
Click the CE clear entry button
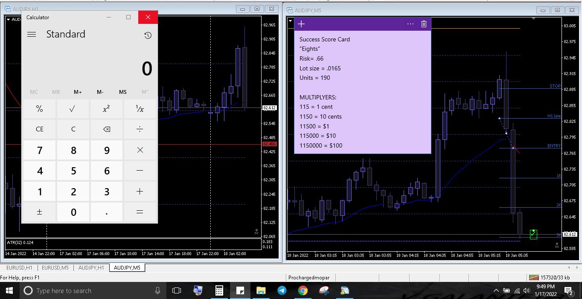tap(39, 129)
